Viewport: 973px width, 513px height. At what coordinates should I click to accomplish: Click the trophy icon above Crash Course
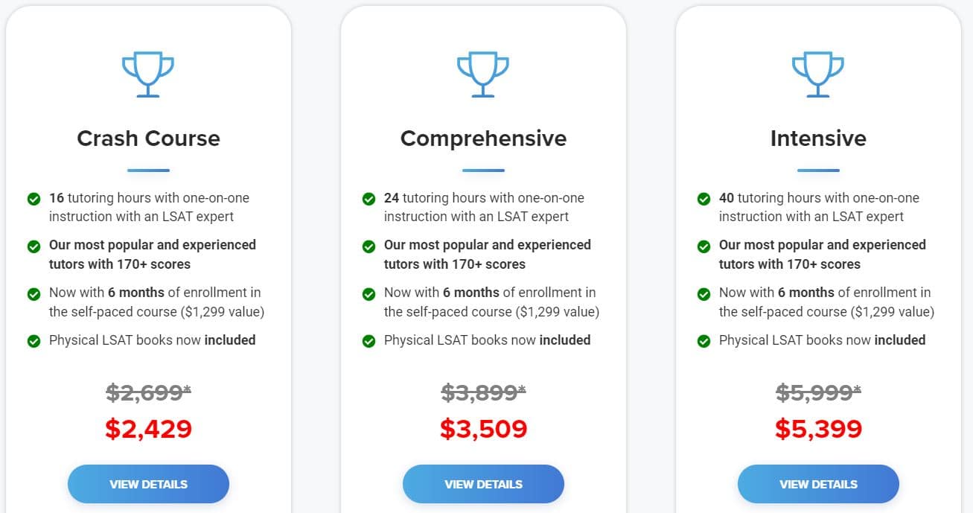(x=148, y=74)
